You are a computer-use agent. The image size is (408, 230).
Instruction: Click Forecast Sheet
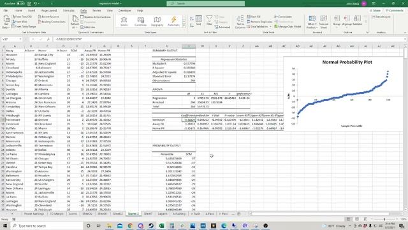coord(323,22)
